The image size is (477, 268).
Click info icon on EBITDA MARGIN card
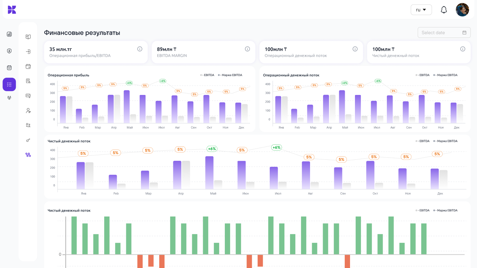tap(247, 49)
